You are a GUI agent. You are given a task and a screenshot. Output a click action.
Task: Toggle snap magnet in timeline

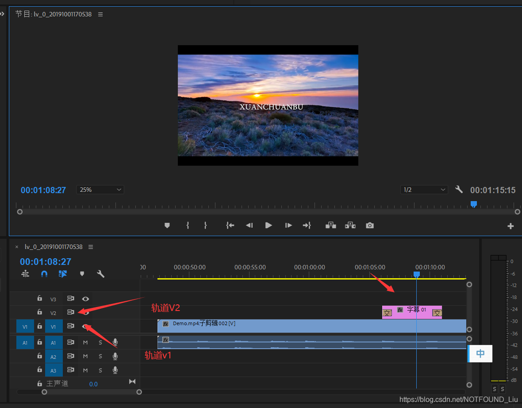point(44,274)
